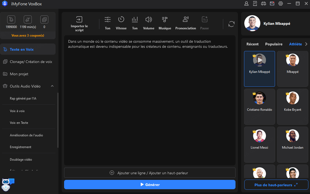The image size is (310, 194).
Task: Switch to the Récent voices tab
Action: click(252, 44)
